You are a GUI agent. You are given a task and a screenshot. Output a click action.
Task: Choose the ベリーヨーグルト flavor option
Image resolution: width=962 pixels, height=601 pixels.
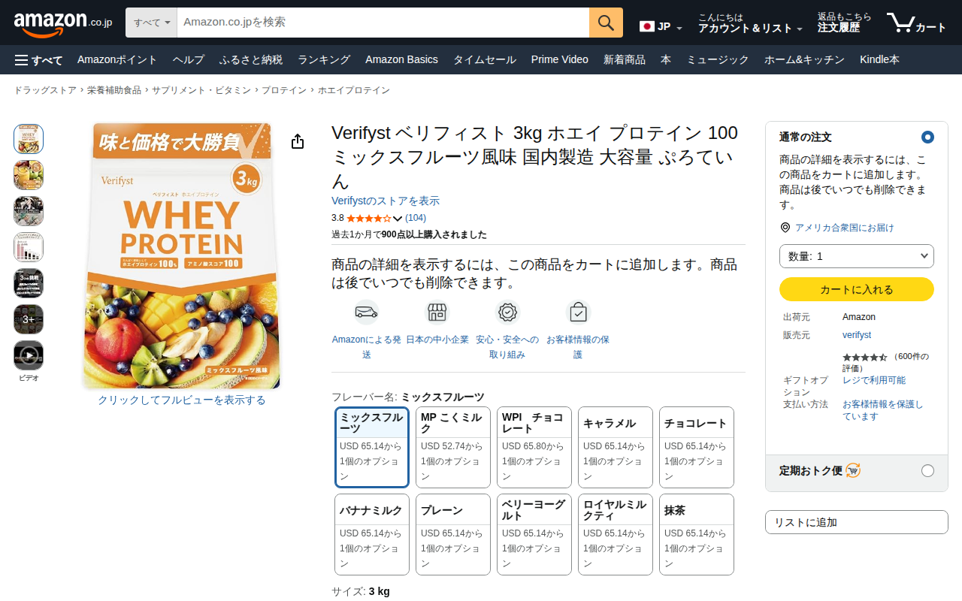click(x=534, y=534)
